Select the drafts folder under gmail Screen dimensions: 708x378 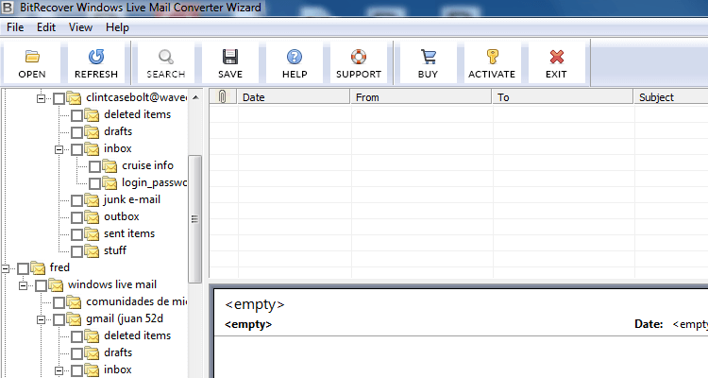[118, 352]
